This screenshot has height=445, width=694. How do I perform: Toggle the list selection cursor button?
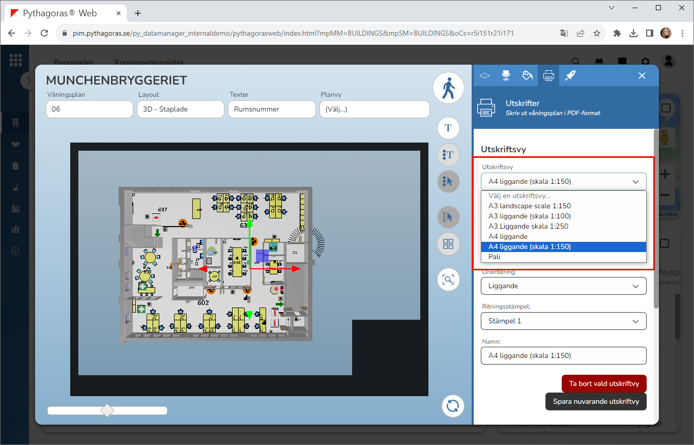(x=448, y=181)
